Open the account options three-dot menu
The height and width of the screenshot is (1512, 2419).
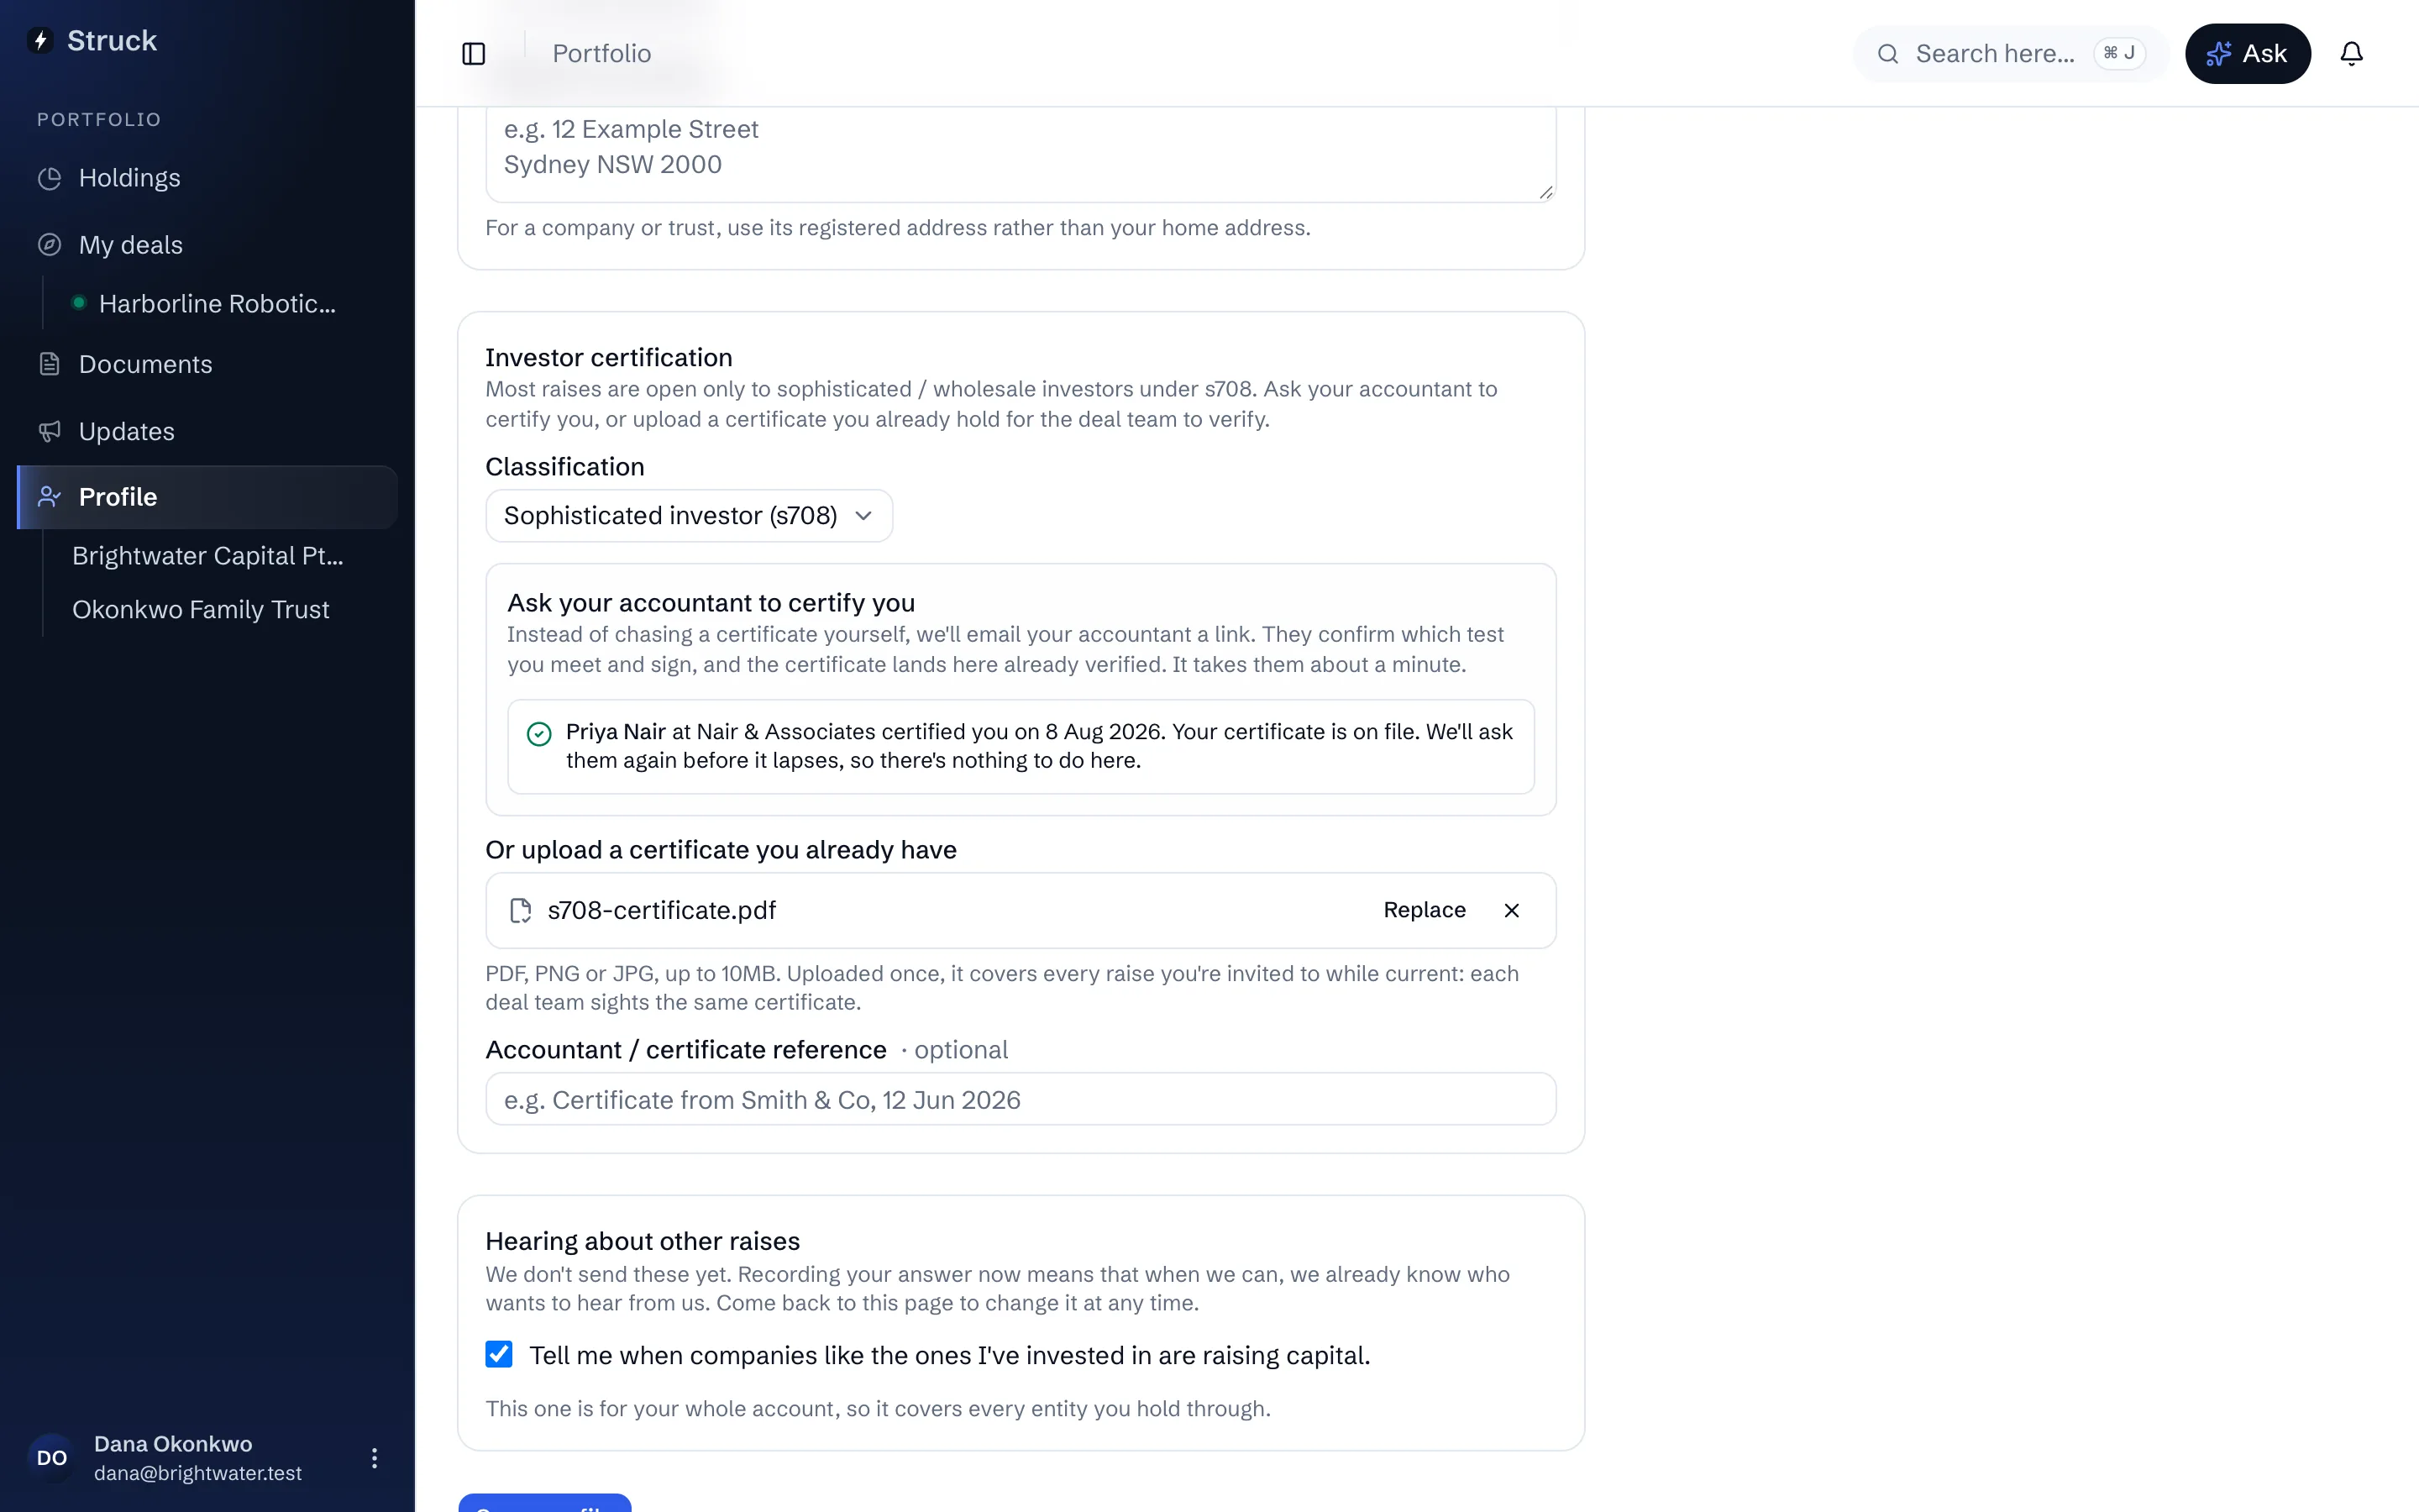pos(374,1458)
